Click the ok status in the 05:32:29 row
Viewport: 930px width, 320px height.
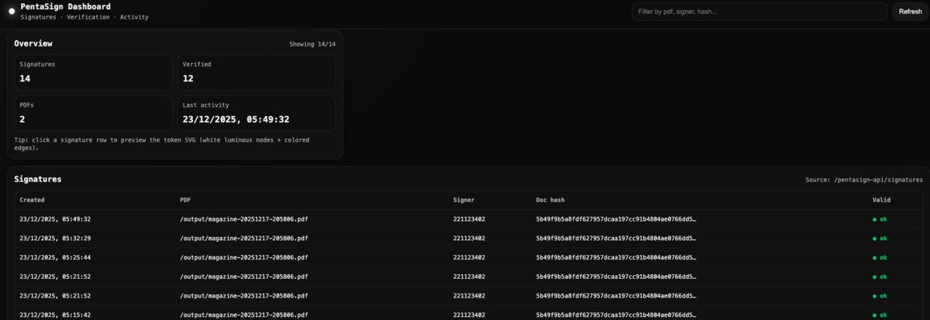[x=880, y=238]
